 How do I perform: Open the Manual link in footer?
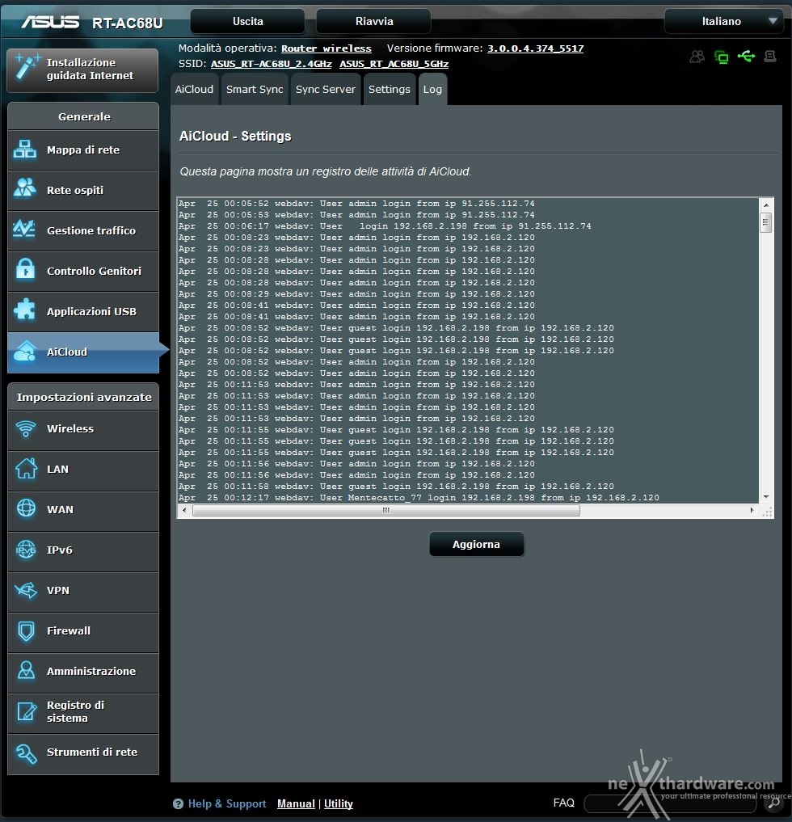point(296,803)
